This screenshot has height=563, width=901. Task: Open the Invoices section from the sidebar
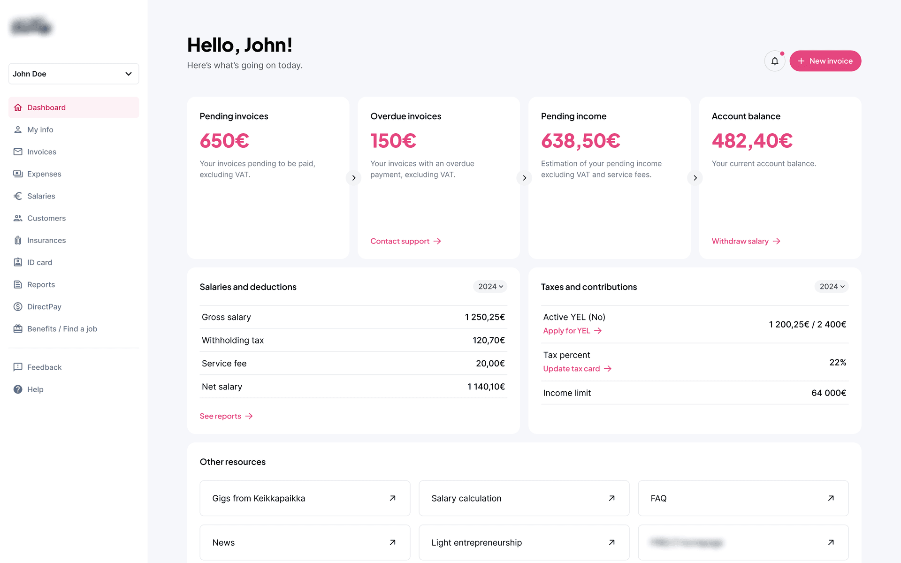click(41, 152)
